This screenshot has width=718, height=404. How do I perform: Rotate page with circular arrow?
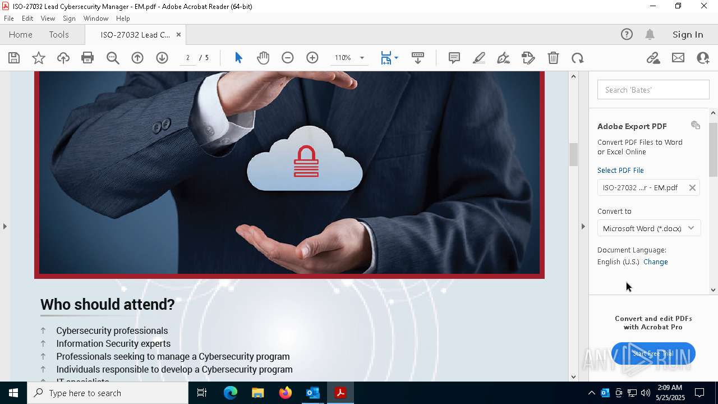(578, 58)
